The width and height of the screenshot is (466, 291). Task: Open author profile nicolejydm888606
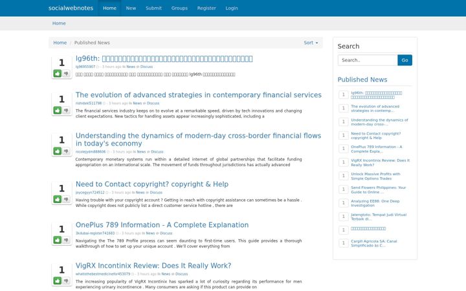pos(91,152)
